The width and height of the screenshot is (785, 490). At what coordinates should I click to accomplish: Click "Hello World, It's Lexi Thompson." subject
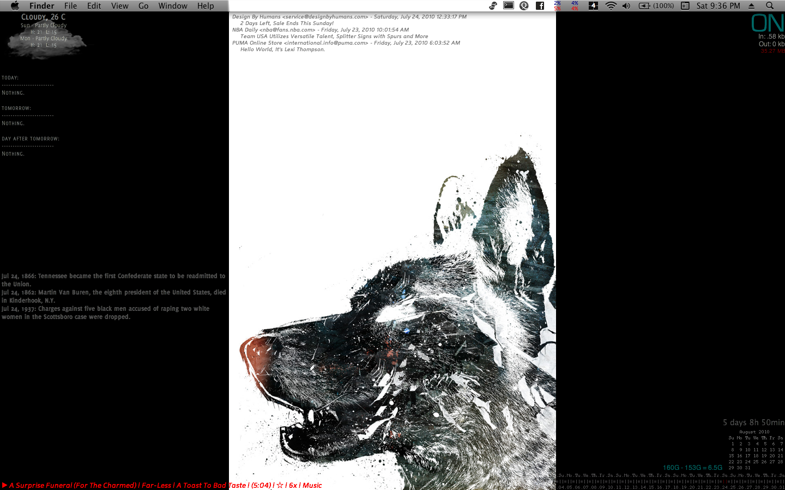[282, 50]
